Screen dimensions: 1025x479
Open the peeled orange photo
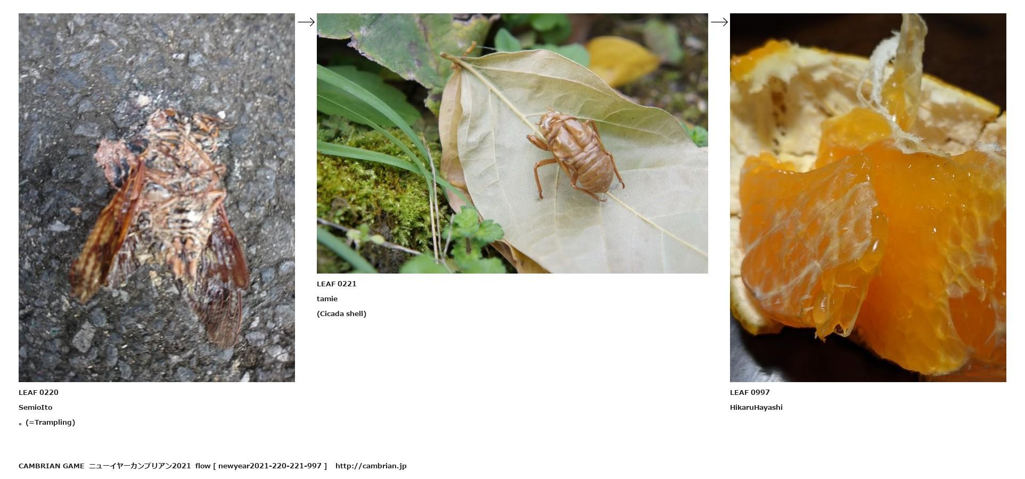tap(868, 197)
